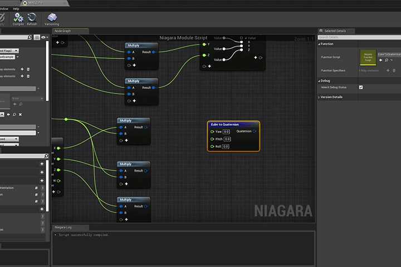Add element to the first array row
401x267 pixels.
pyautogui.click(x=22, y=69)
